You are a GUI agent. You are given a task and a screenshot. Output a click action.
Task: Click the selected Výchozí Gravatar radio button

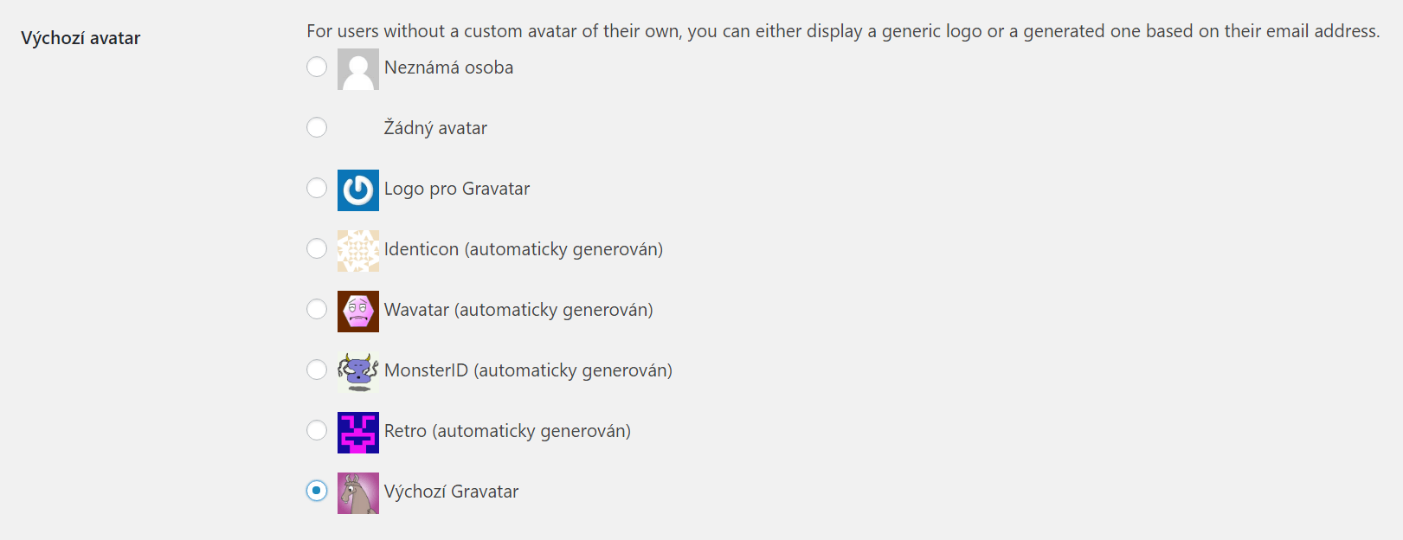click(317, 491)
